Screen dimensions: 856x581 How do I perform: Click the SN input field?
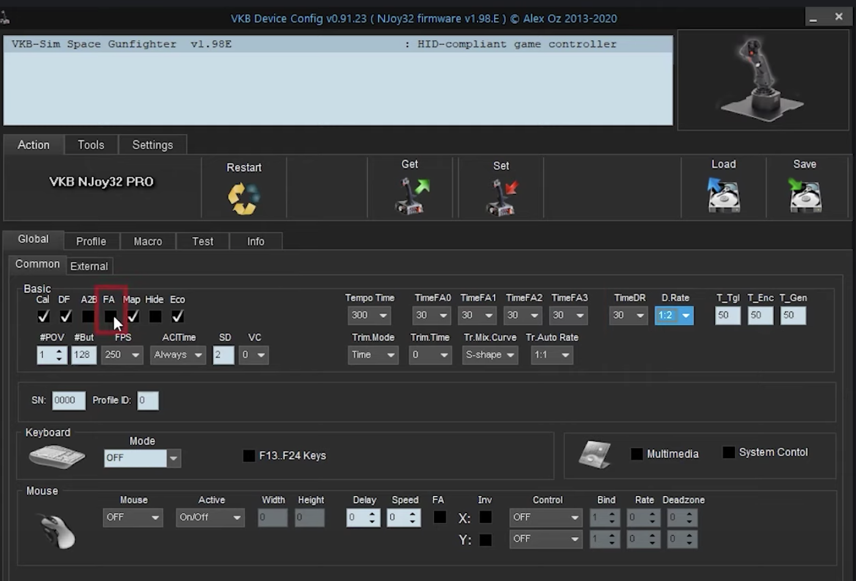click(68, 401)
